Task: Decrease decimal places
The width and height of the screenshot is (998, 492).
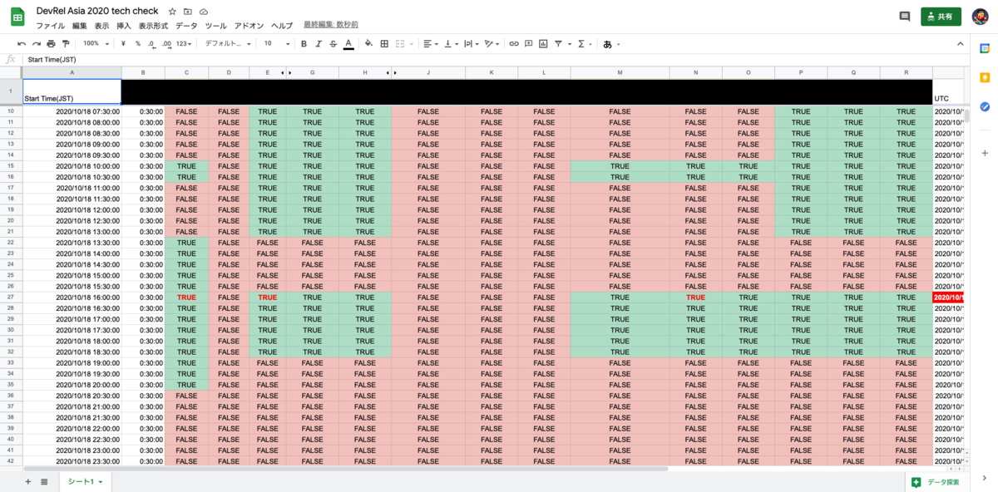Action: [152, 43]
